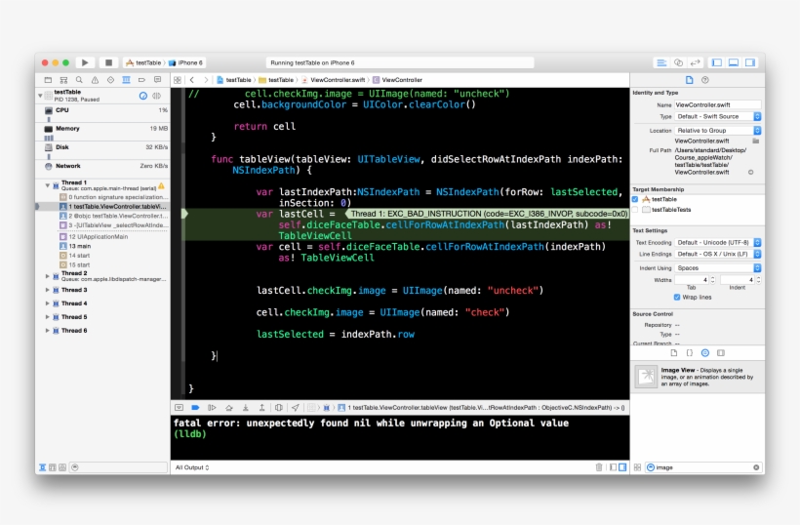
Task: Toggle the Wrap lines checkbox
Action: point(678,298)
